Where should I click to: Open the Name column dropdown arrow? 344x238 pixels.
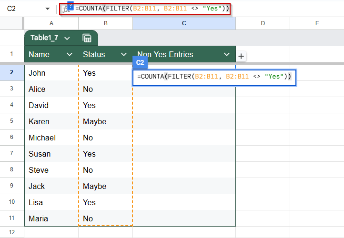pos(70,54)
